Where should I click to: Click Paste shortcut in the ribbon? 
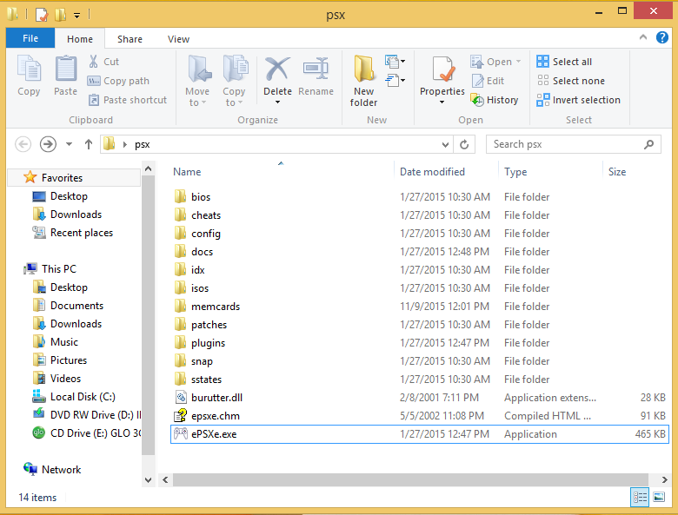(128, 100)
